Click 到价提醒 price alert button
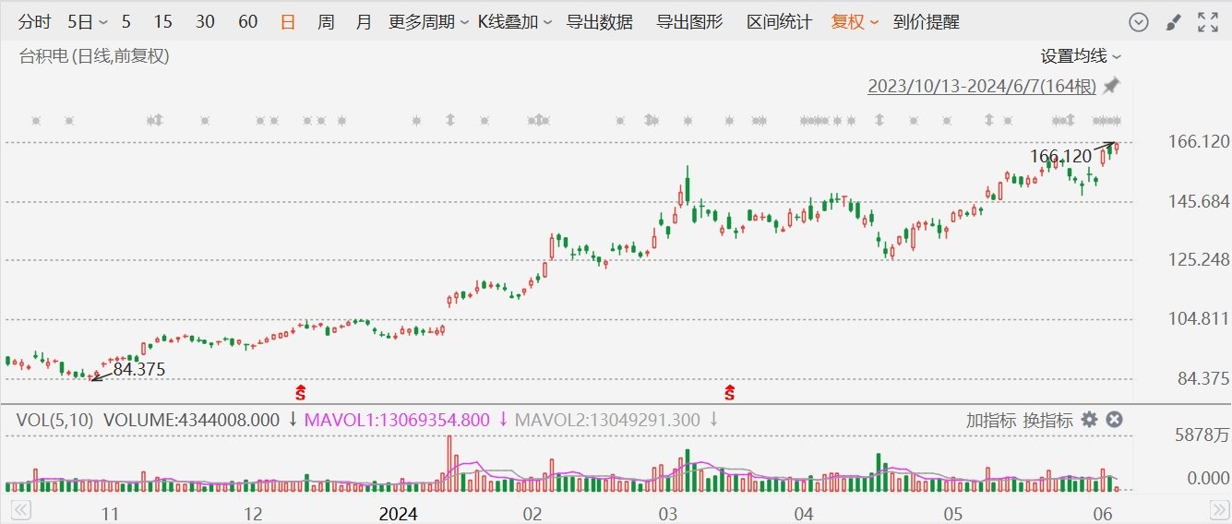This screenshot has height=524, width=1232. click(927, 22)
